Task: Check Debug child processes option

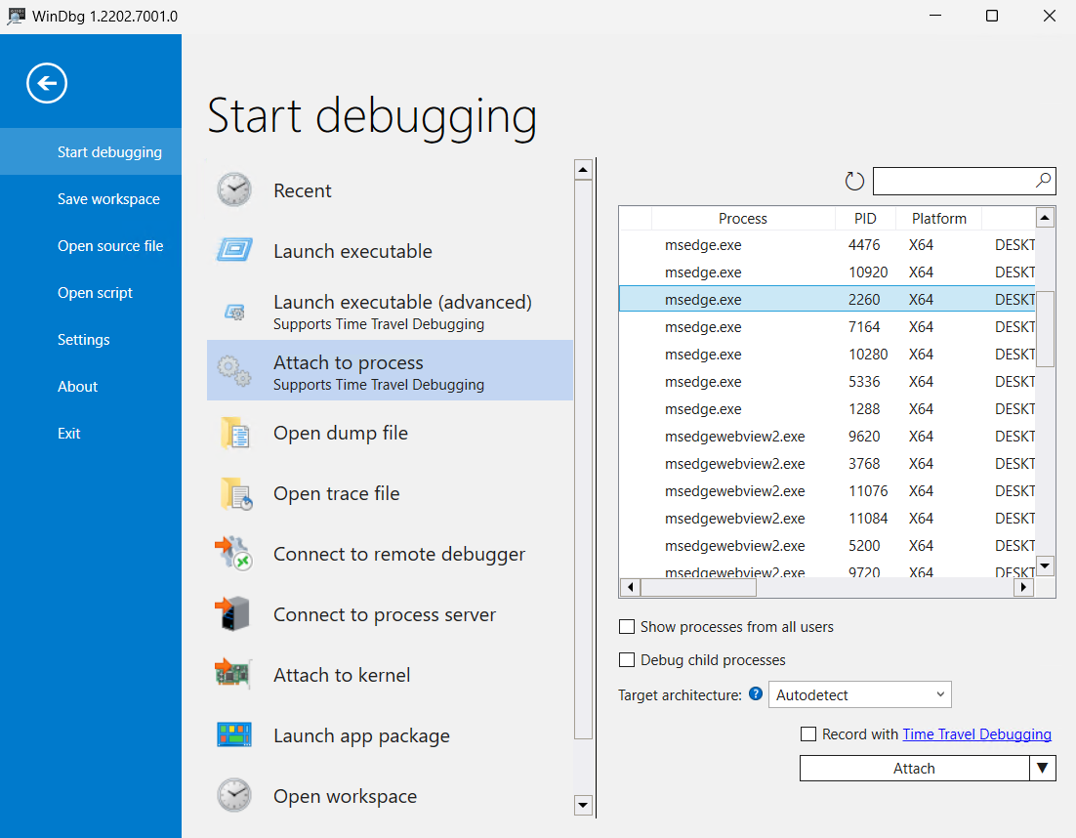Action: [x=627, y=660]
